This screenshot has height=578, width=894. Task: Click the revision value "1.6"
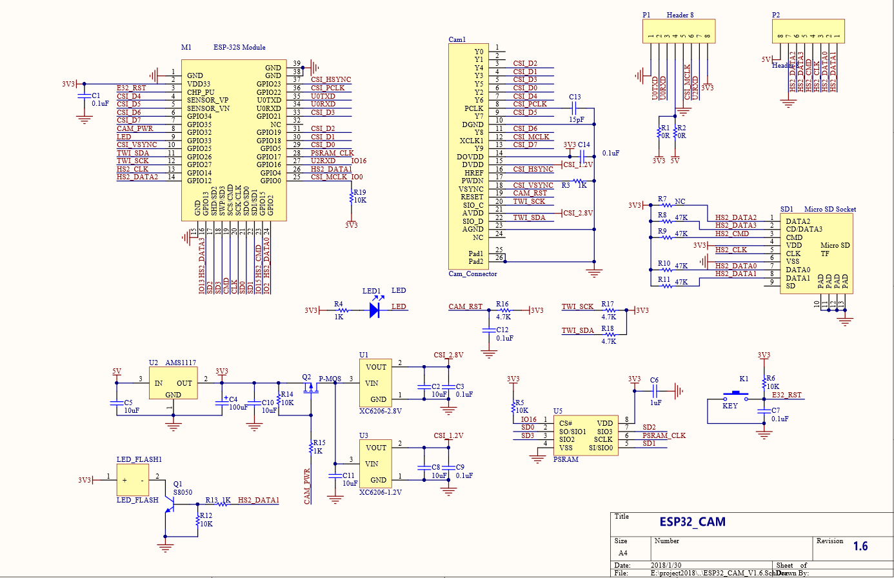[860, 546]
